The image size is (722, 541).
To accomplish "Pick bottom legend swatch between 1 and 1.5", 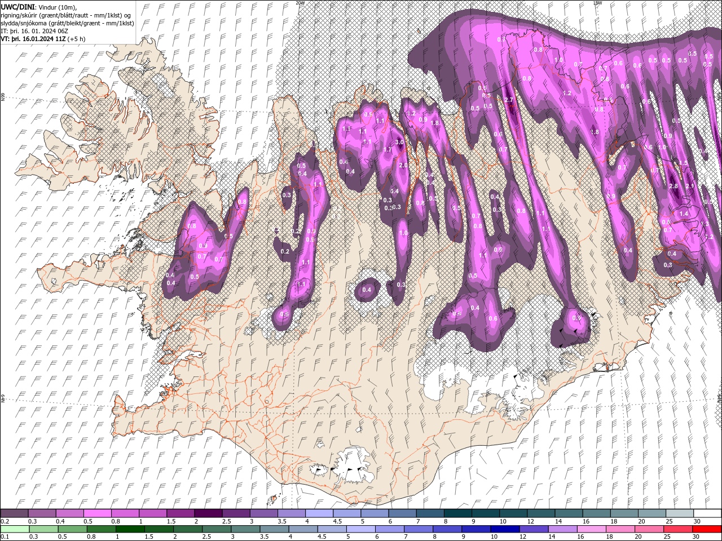I will click(x=130, y=529).
